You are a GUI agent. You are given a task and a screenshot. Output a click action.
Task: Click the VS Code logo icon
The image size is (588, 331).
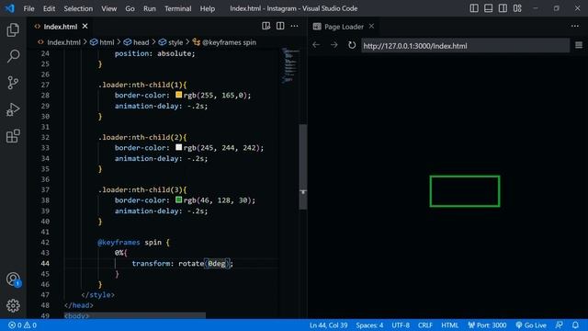pyautogui.click(x=10, y=8)
